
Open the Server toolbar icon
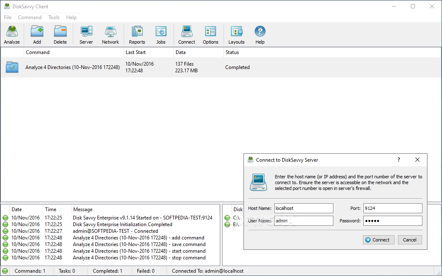(86, 34)
